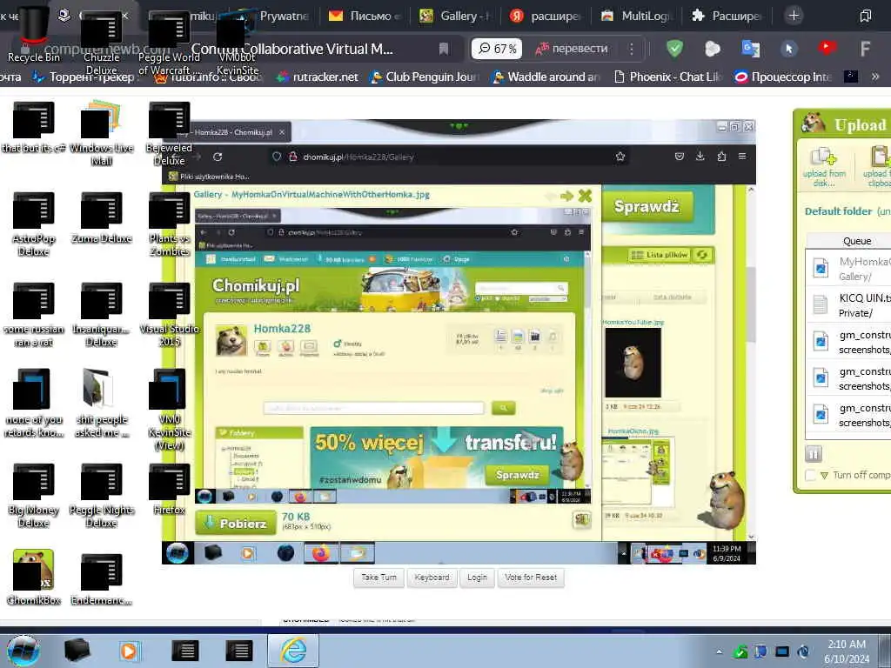Open the AstroPop Deluxe desktop shortcut
This screenshot has height=668, width=891.
(34, 224)
